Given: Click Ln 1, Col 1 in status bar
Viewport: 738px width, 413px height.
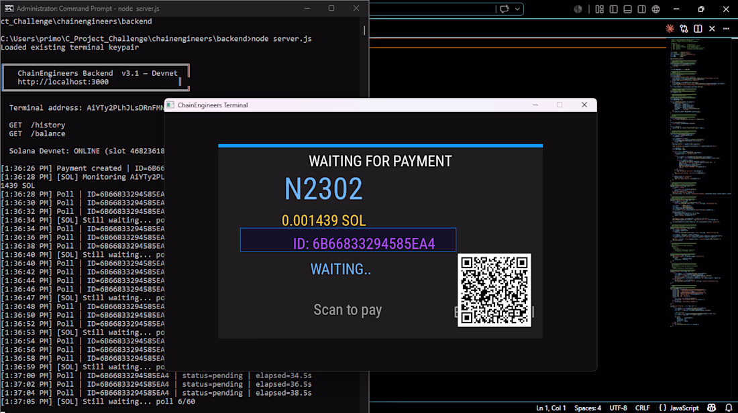Looking at the screenshot, I should click(551, 408).
